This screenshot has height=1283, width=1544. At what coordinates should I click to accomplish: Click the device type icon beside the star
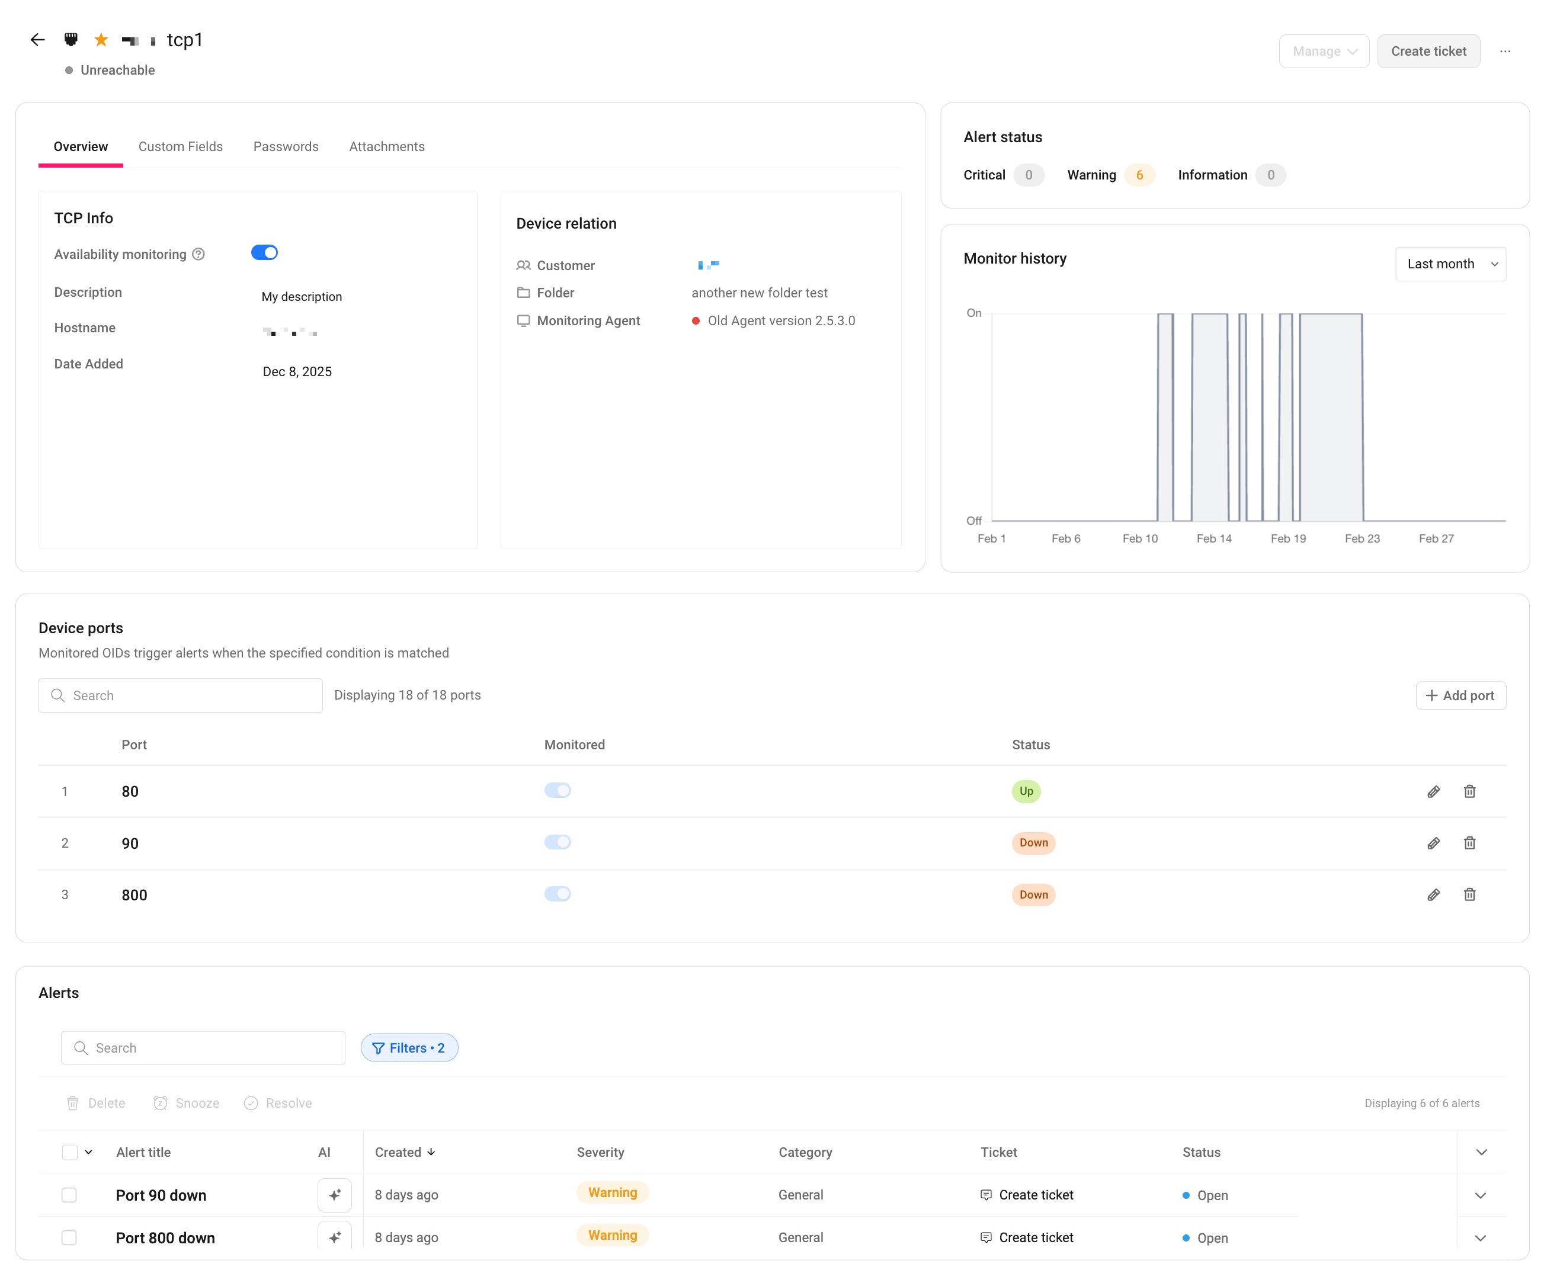(x=71, y=40)
